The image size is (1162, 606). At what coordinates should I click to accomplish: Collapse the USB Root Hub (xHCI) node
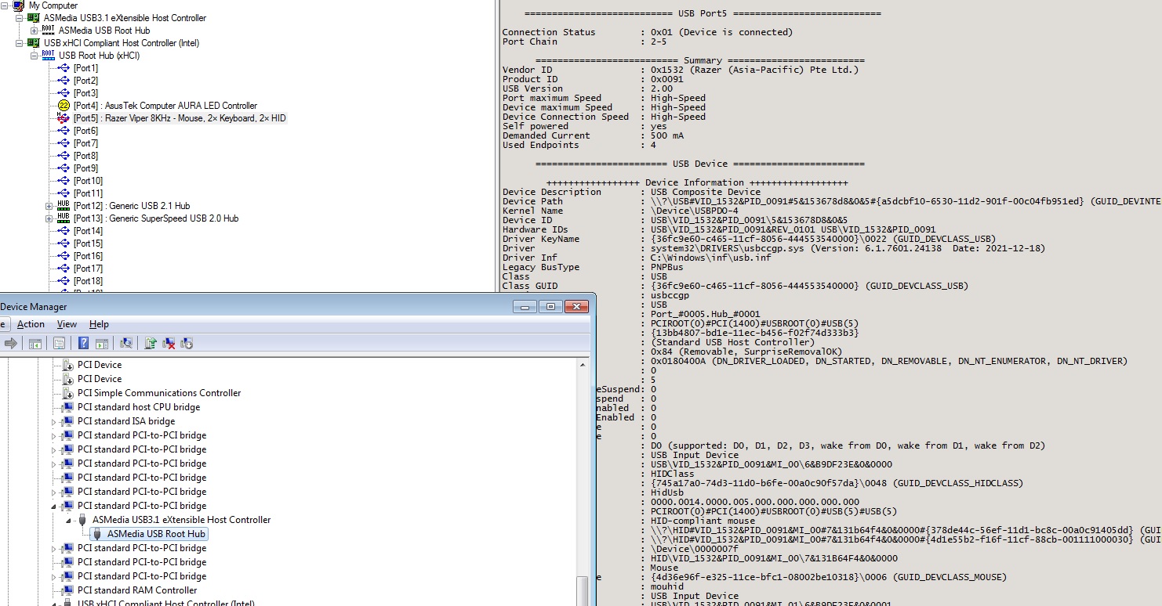click(x=34, y=56)
